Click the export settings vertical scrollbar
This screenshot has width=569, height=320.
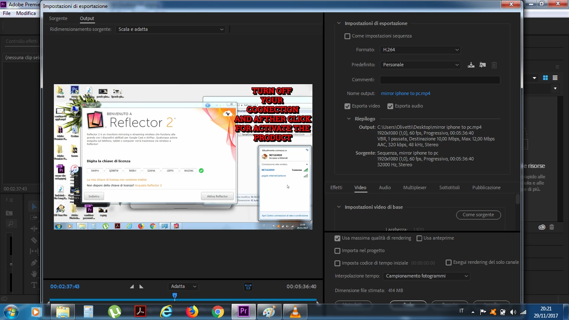[518, 199]
